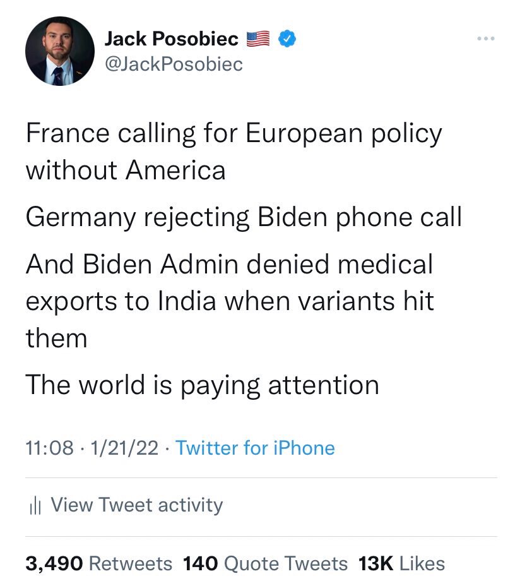Click the 11:08 timestamp
Viewport: 515px width, 581px height.
pyautogui.click(x=50, y=448)
